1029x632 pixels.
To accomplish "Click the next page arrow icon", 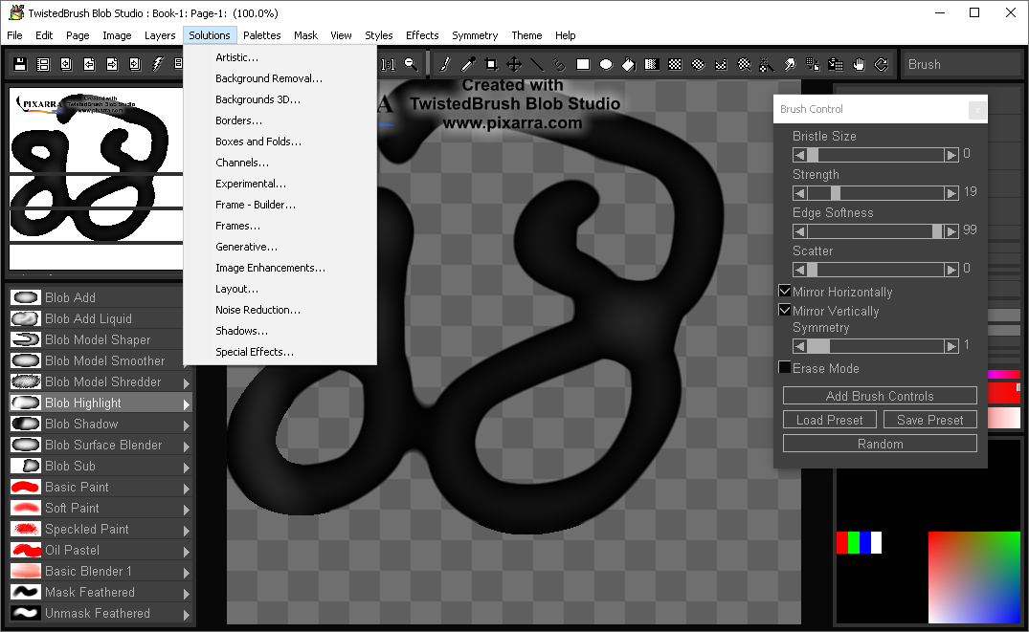I will coord(112,64).
